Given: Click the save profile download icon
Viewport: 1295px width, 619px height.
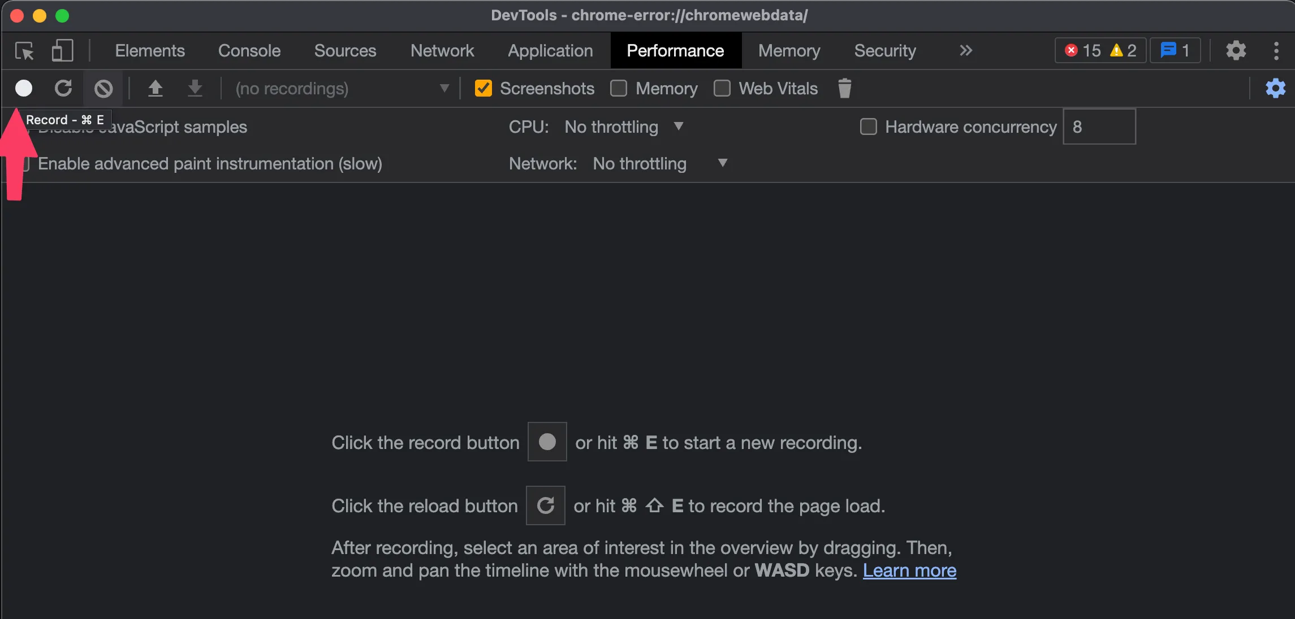Looking at the screenshot, I should tap(195, 88).
